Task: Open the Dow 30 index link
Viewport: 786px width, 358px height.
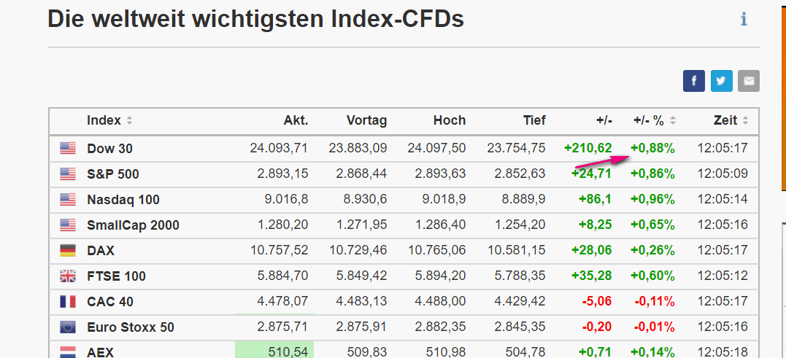Action: [x=109, y=149]
